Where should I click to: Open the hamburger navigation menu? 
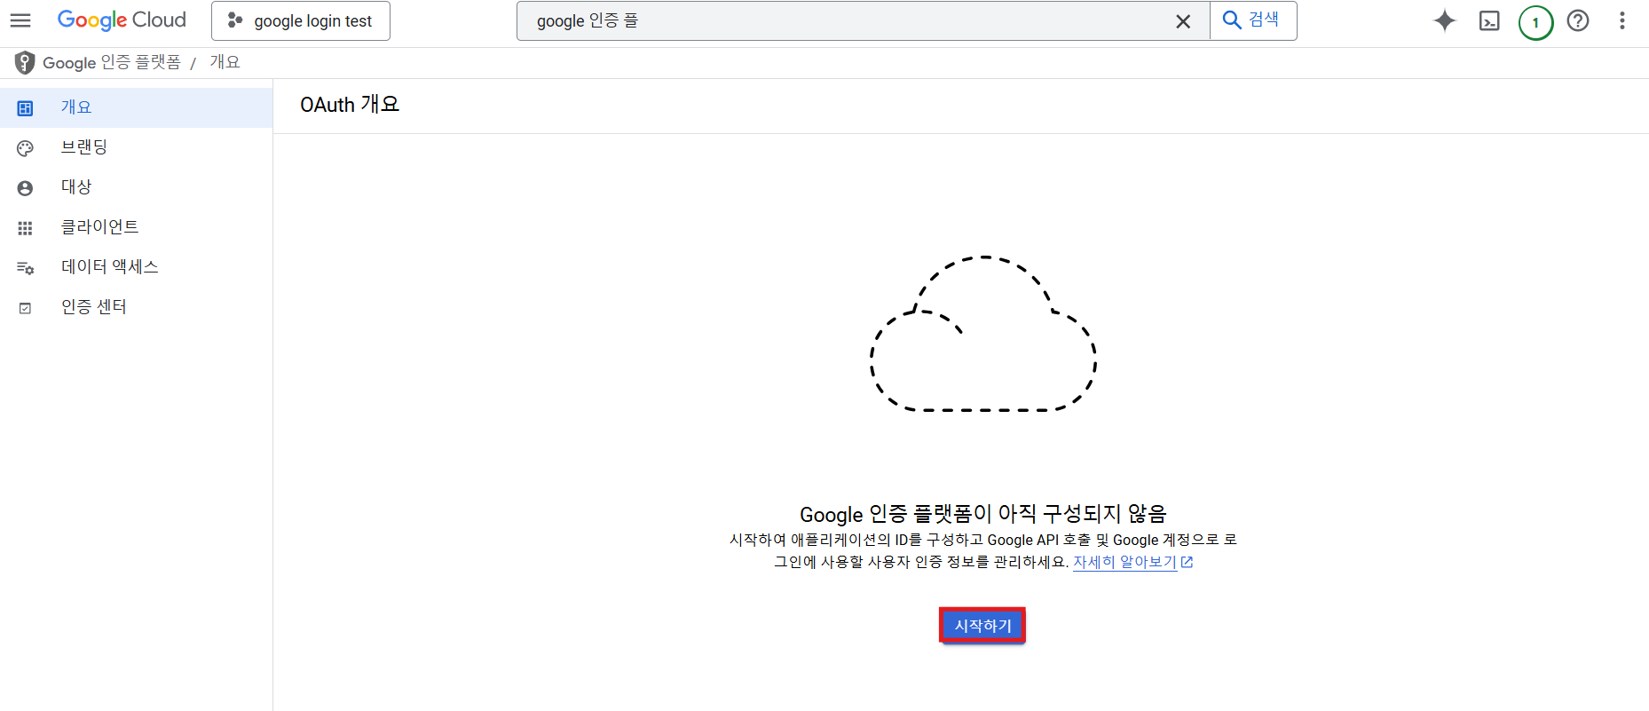(x=20, y=20)
